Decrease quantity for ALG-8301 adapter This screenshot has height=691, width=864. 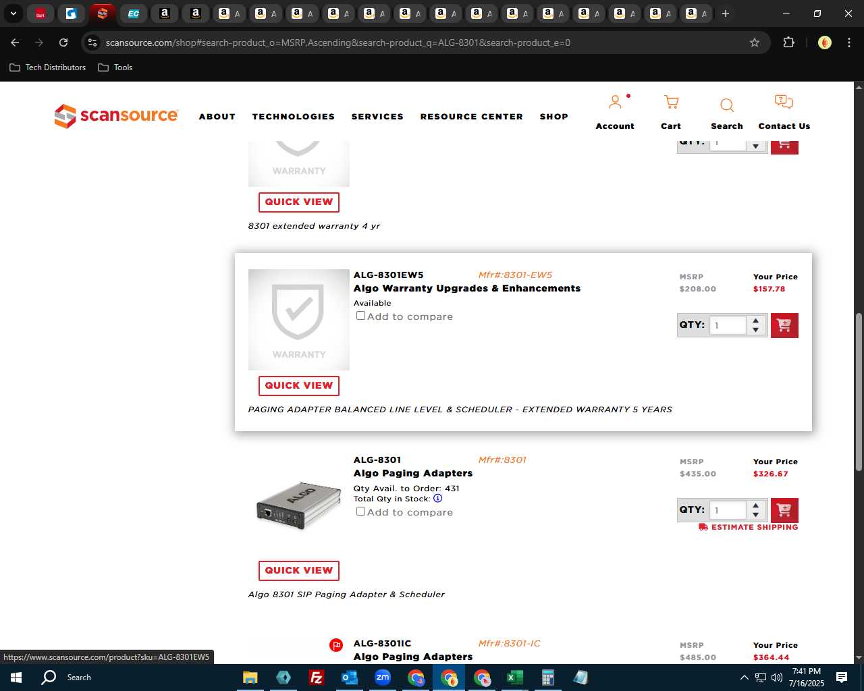[x=756, y=515]
